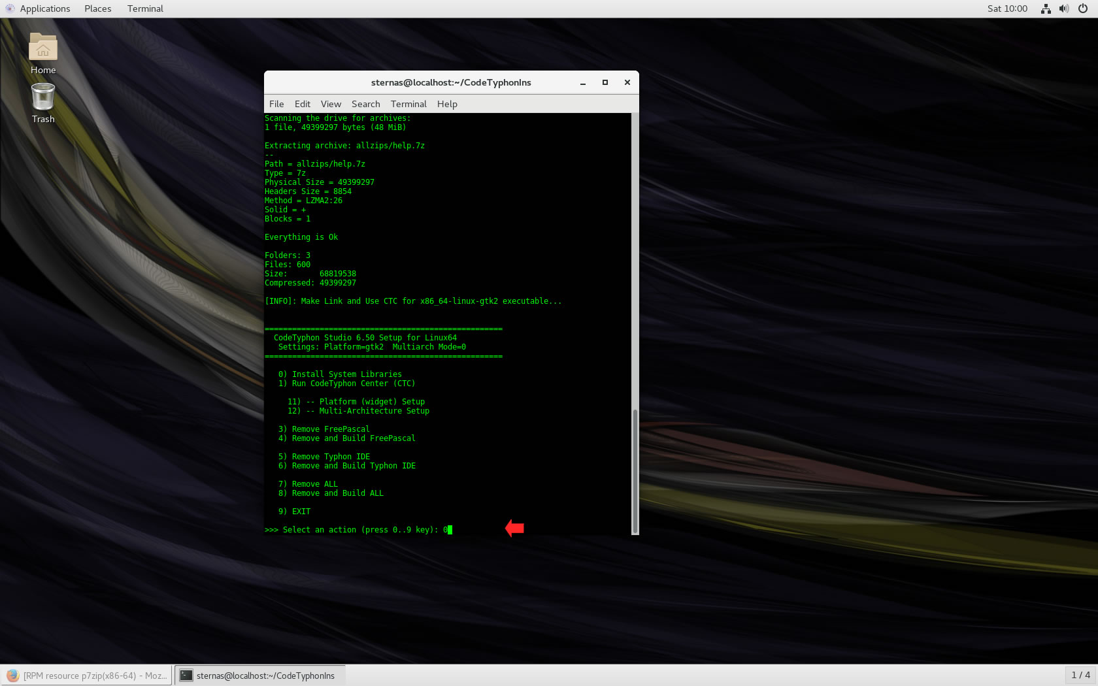Viewport: 1098px width, 686px height.
Task: Click '4) Remove and Build FreePascal' line
Action: [x=346, y=438]
